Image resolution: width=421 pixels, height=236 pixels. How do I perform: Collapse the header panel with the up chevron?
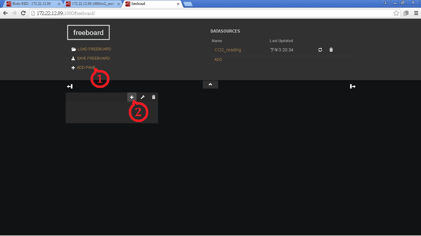click(210, 85)
